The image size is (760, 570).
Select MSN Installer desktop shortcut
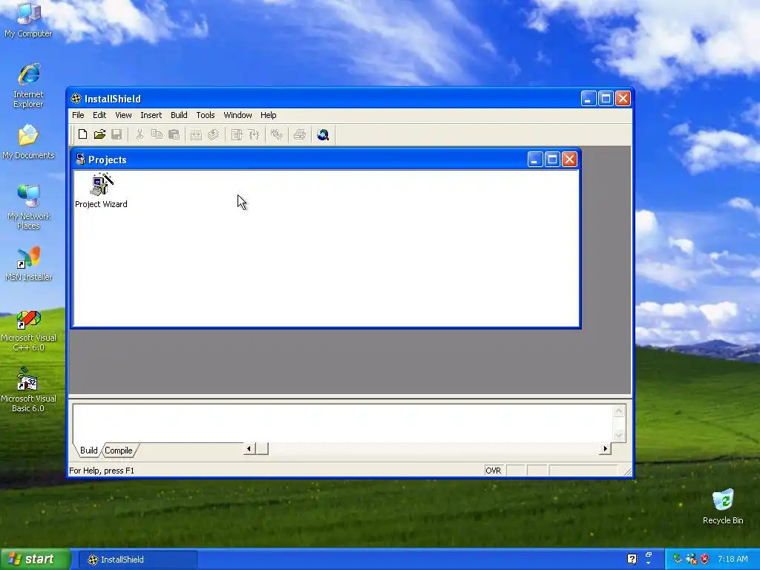tap(29, 264)
